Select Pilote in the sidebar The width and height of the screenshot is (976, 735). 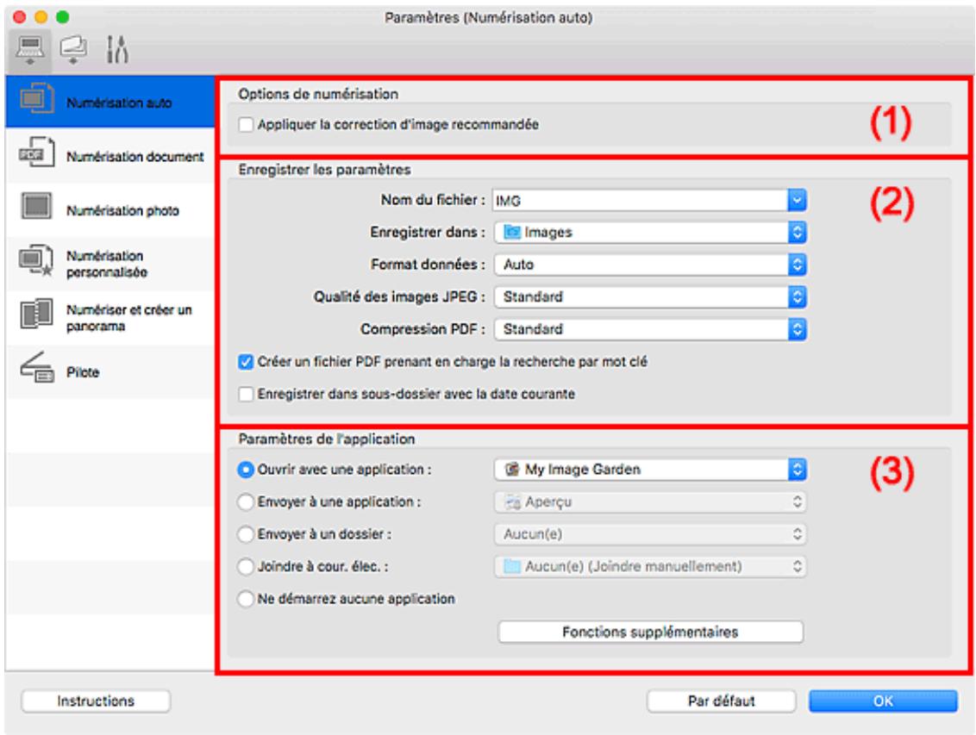point(110,372)
